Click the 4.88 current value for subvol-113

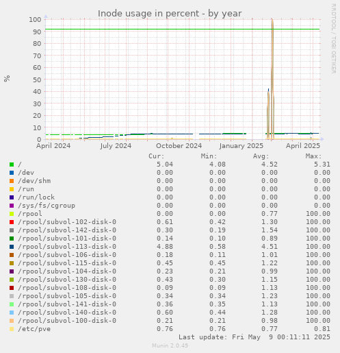[165, 247]
